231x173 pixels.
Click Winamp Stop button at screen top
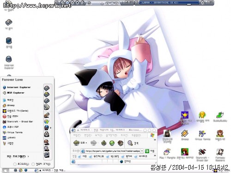pyautogui.click(x=77, y=3)
